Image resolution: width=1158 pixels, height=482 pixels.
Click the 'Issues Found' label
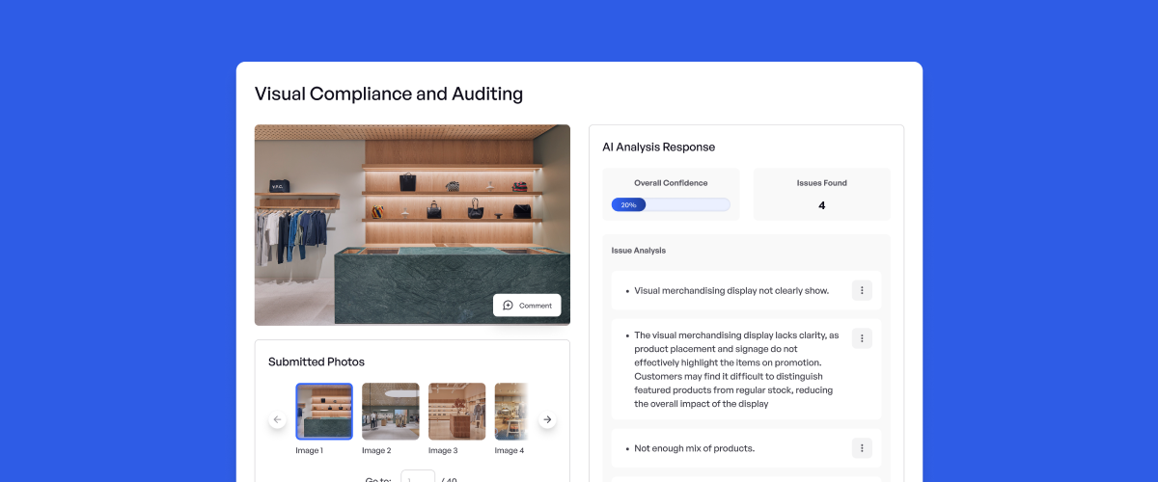click(x=822, y=183)
